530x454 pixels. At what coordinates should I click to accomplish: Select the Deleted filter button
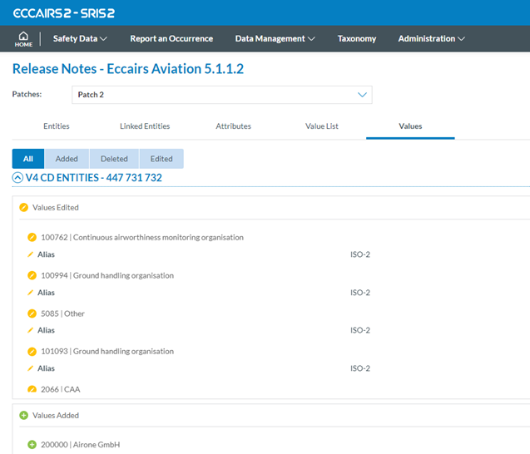click(x=114, y=159)
